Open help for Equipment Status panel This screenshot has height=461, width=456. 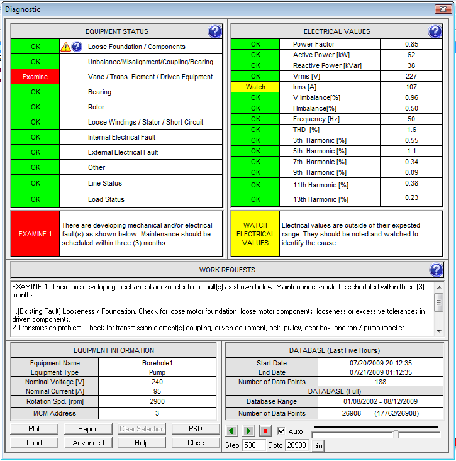click(x=214, y=31)
